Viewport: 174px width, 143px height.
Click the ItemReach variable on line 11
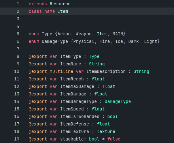(x=72, y=79)
